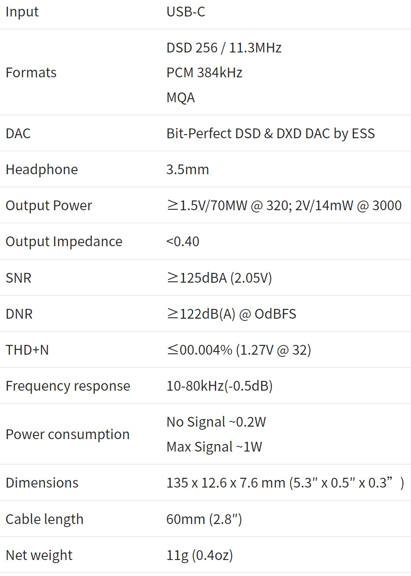Select the 3.5mm headphone value
The height and width of the screenshot is (576, 411).
pyautogui.click(x=188, y=169)
